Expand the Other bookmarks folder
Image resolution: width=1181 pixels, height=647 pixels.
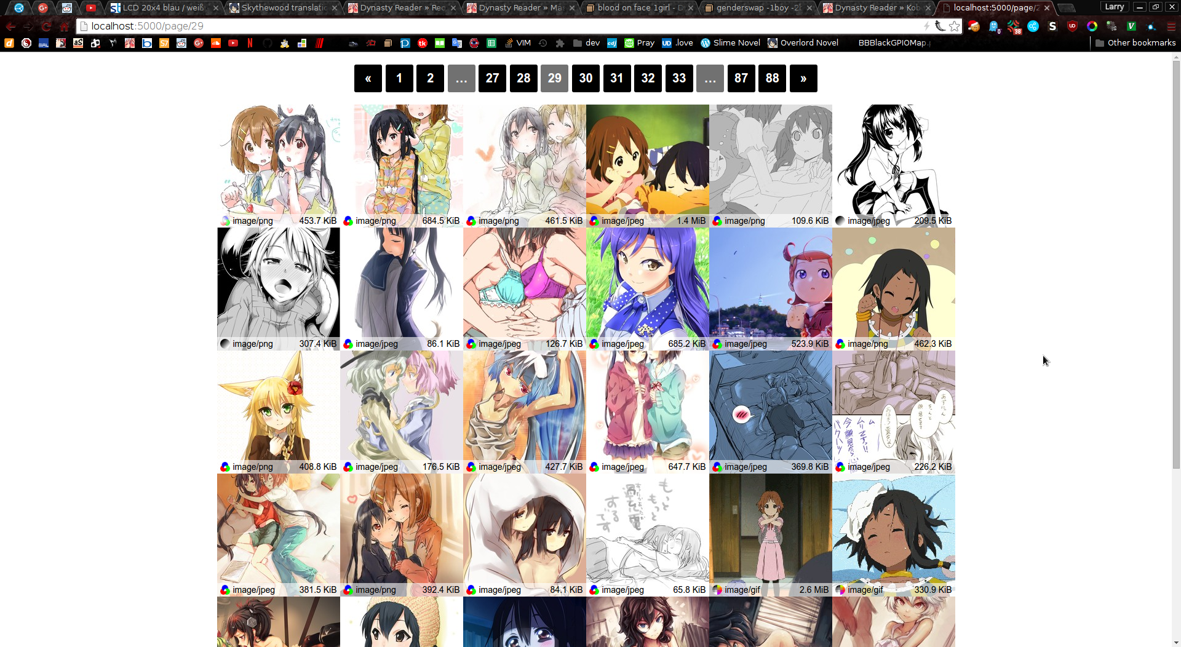pos(1135,43)
